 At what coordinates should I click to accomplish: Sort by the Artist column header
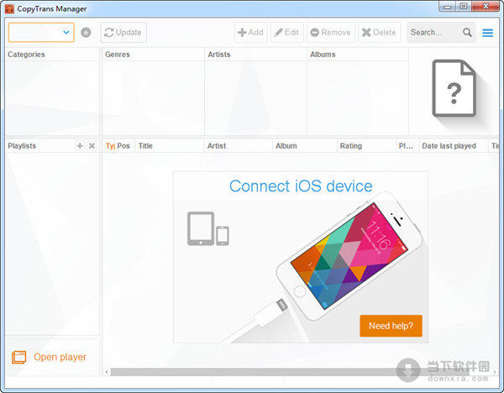point(239,146)
